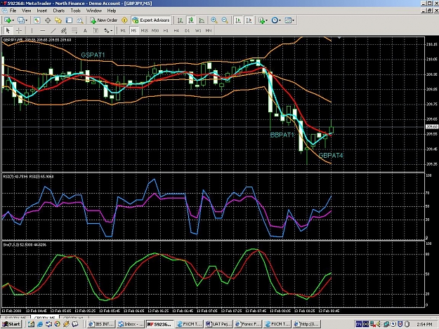439x329 pixels.
Task: Click the Windows Start button
Action: coord(11,324)
